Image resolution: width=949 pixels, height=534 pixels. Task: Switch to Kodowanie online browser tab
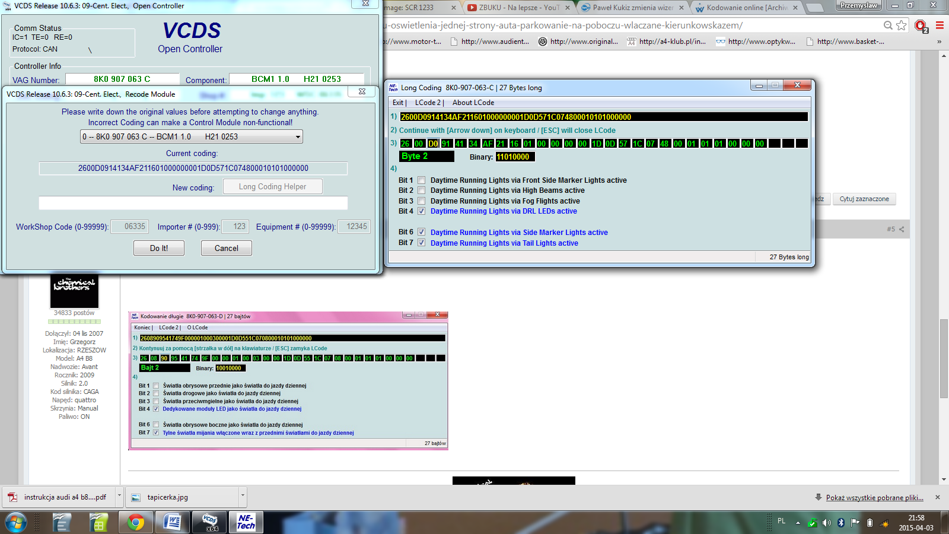[747, 8]
